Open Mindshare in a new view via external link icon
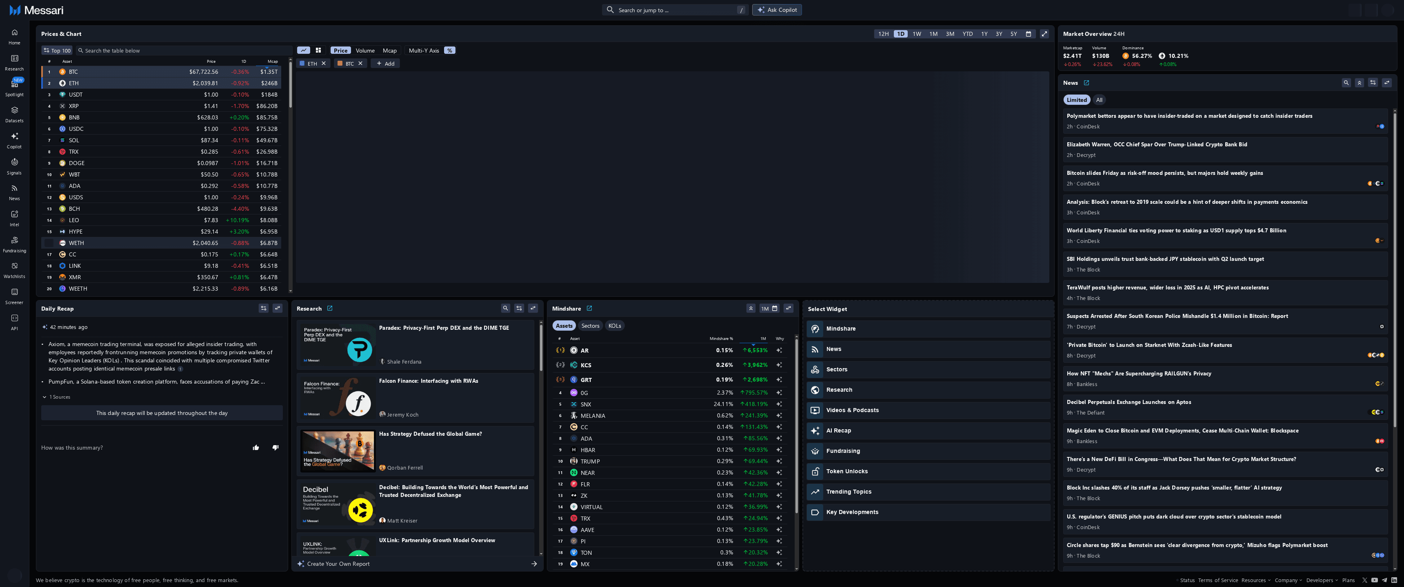This screenshot has width=1404, height=587. click(589, 308)
